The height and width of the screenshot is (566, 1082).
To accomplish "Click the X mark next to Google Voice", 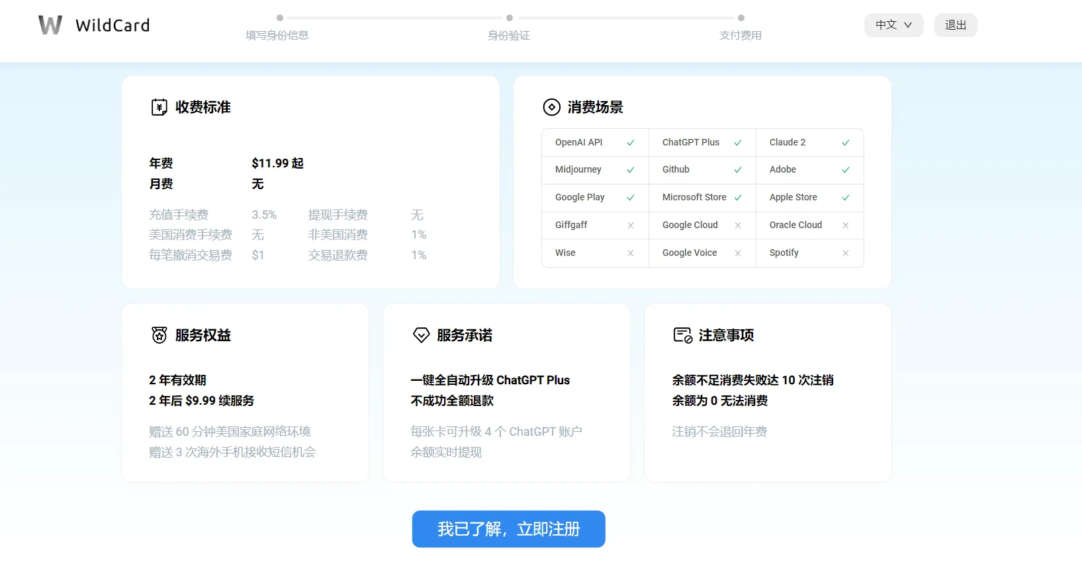I will [738, 253].
